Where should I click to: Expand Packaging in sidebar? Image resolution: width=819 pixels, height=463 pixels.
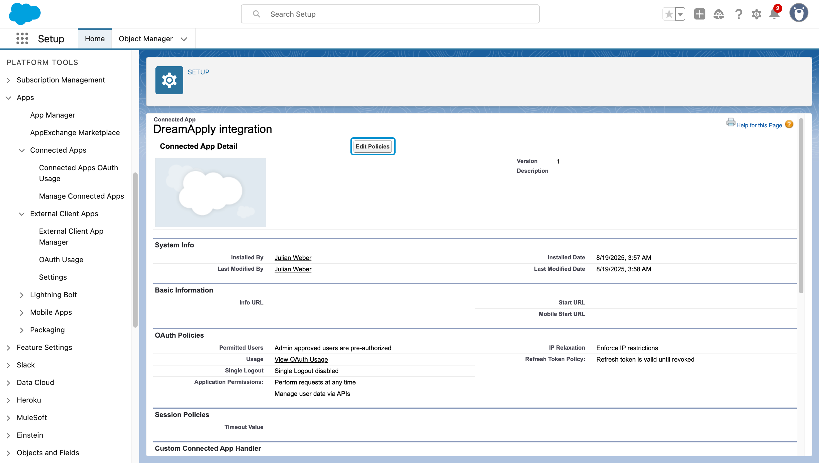(x=22, y=330)
